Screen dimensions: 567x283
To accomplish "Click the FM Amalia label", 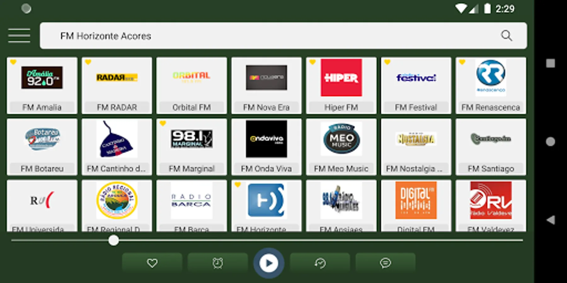I will coord(42,108).
